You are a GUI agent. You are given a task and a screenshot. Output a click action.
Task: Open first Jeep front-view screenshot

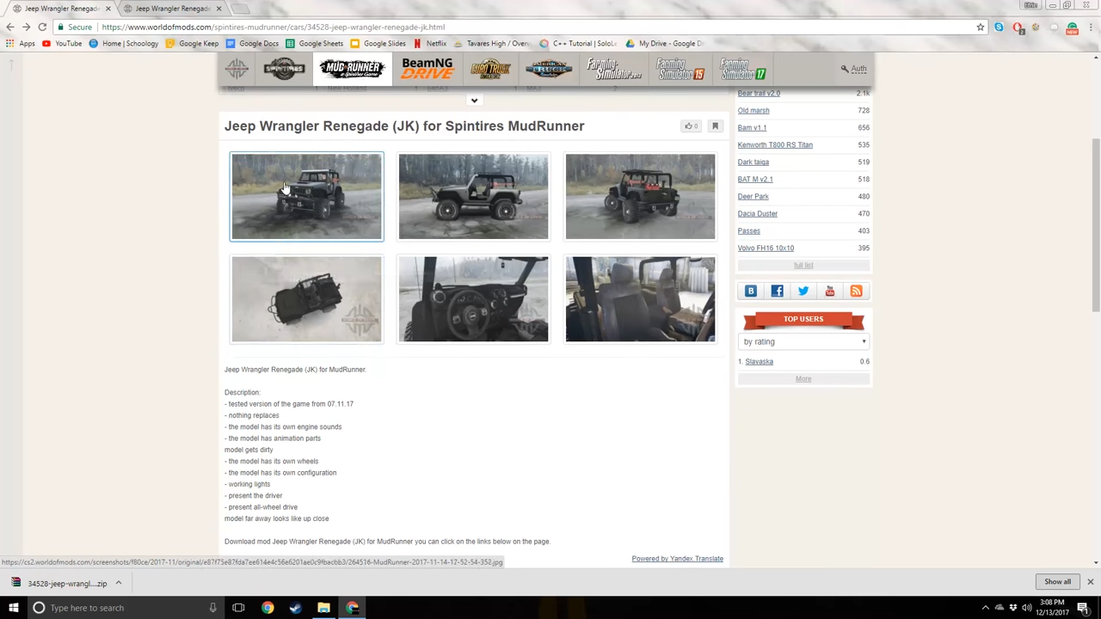point(306,197)
